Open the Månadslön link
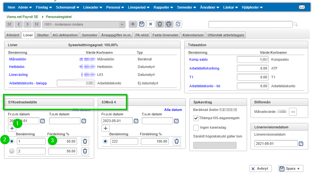 [x=17, y=59]
